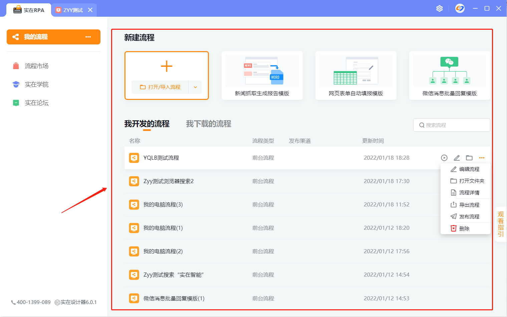
Task: Click the three-dots more icon on YQLB测试流程 row
Action: coord(482,158)
